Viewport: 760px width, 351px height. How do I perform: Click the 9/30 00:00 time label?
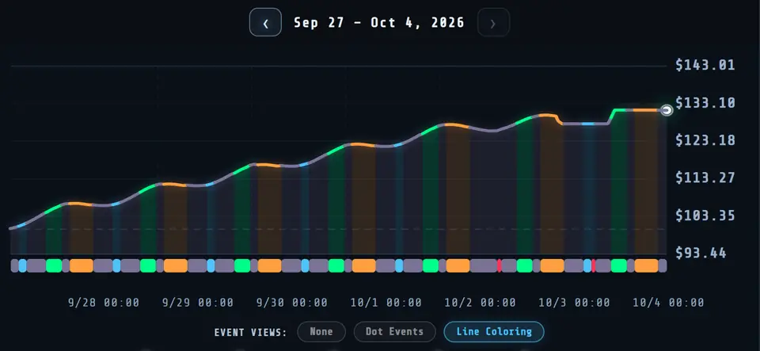(x=292, y=303)
